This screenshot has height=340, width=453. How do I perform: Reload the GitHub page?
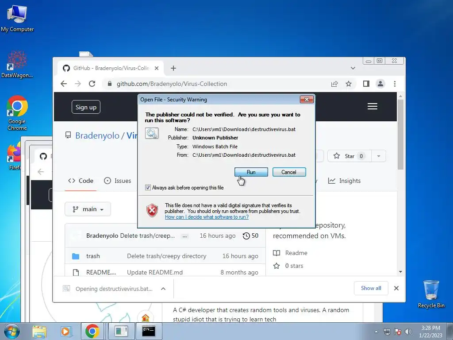92,84
